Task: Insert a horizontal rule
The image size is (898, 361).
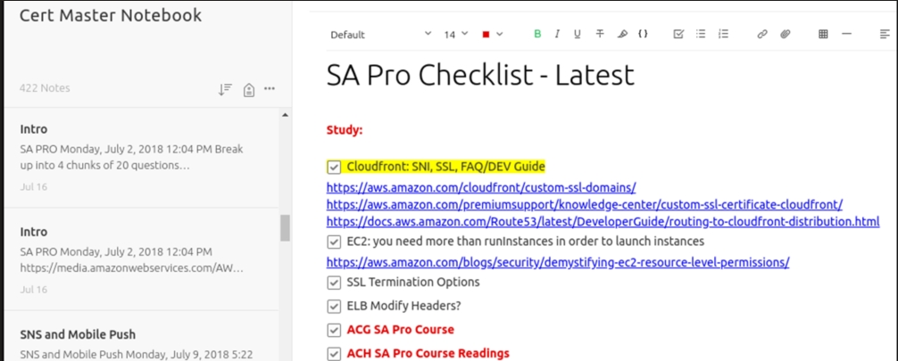Action: [x=846, y=35]
